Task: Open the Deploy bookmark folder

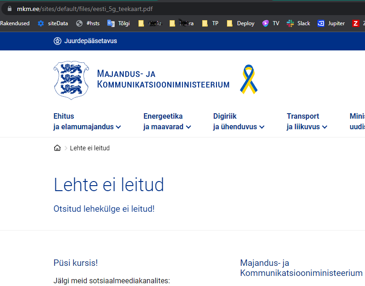Action: [x=240, y=23]
